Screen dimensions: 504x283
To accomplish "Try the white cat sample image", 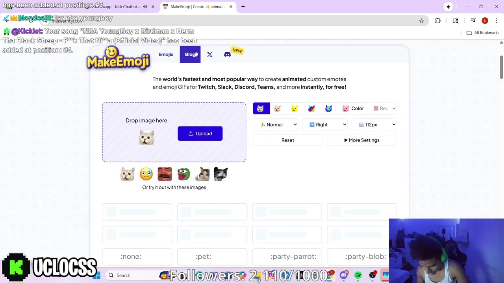I will click(127, 174).
